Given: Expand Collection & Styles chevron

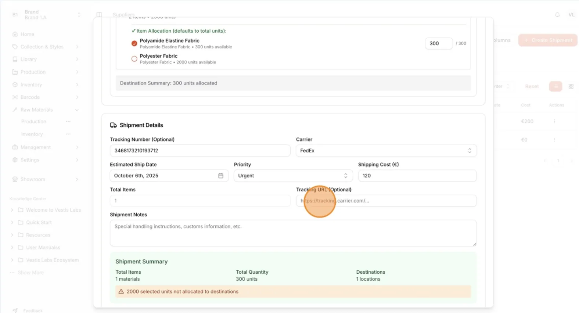Looking at the screenshot, I should (77, 47).
